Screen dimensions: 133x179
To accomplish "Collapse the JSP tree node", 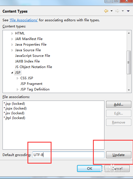I will tap(12, 73).
